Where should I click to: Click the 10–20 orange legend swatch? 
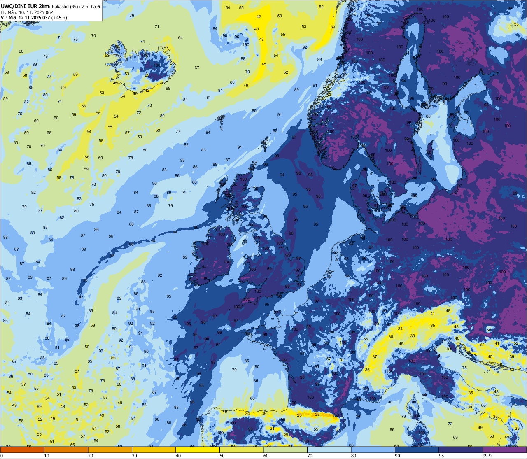click(x=66, y=450)
